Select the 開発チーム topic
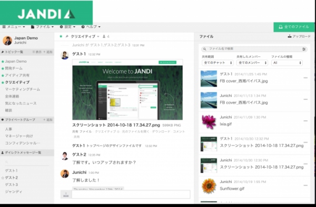The width and height of the screenshot is (316, 207). click(x=14, y=68)
